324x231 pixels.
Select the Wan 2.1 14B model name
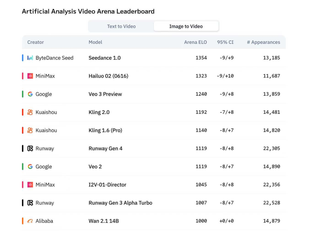(x=104, y=221)
